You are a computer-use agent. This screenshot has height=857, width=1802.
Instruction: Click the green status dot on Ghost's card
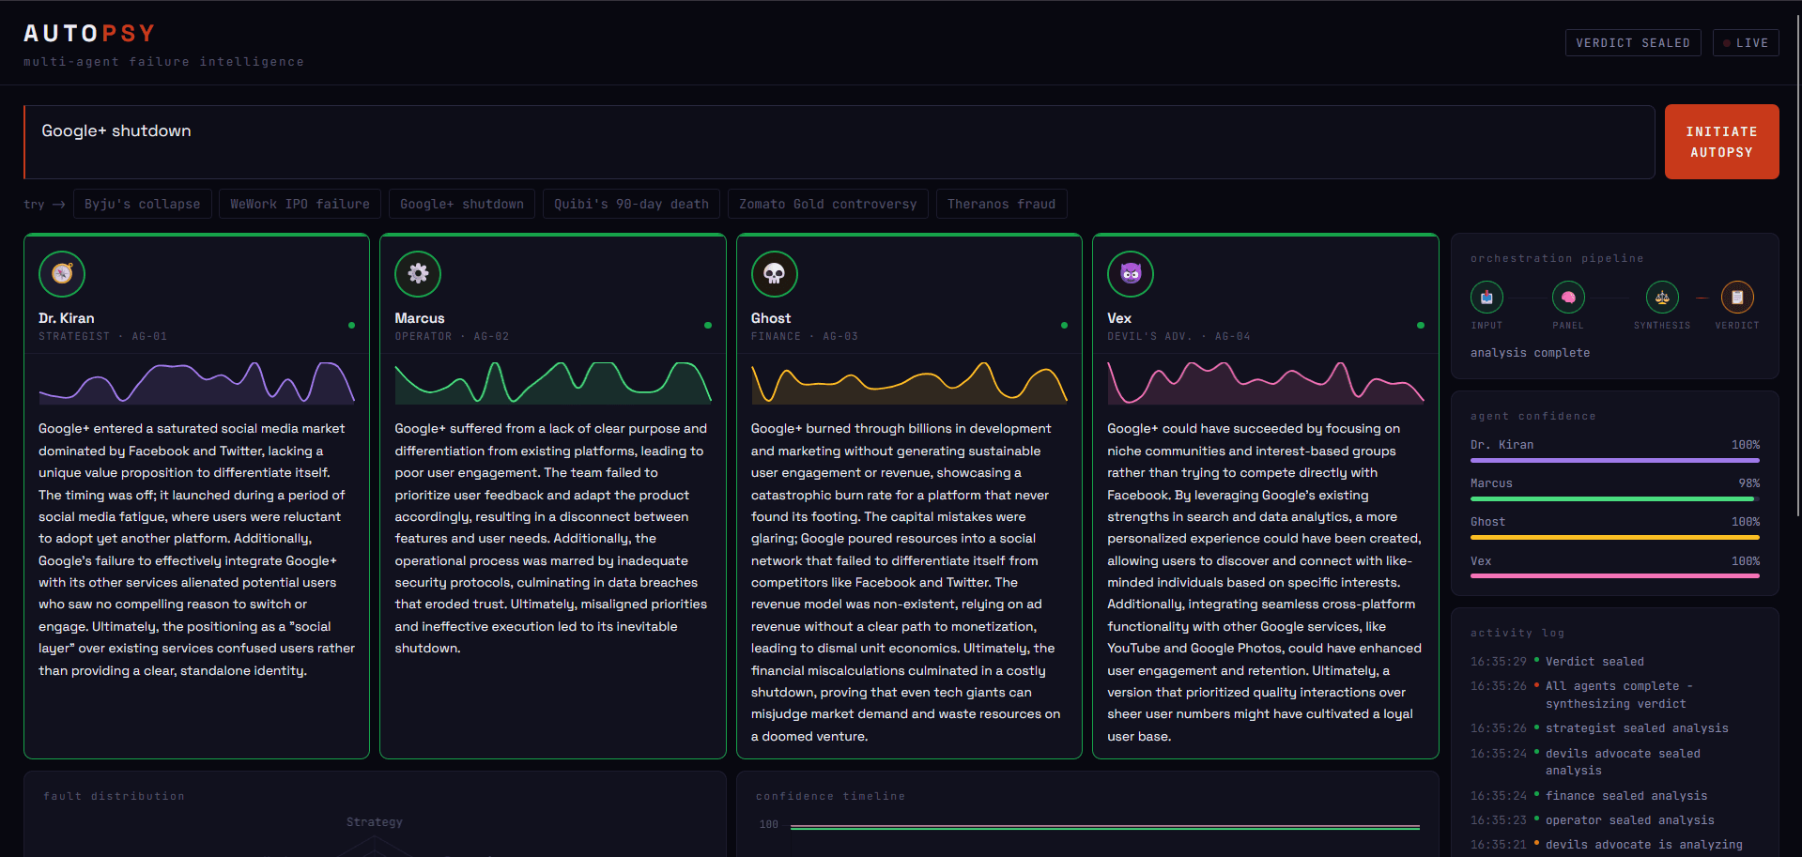[x=1064, y=326]
